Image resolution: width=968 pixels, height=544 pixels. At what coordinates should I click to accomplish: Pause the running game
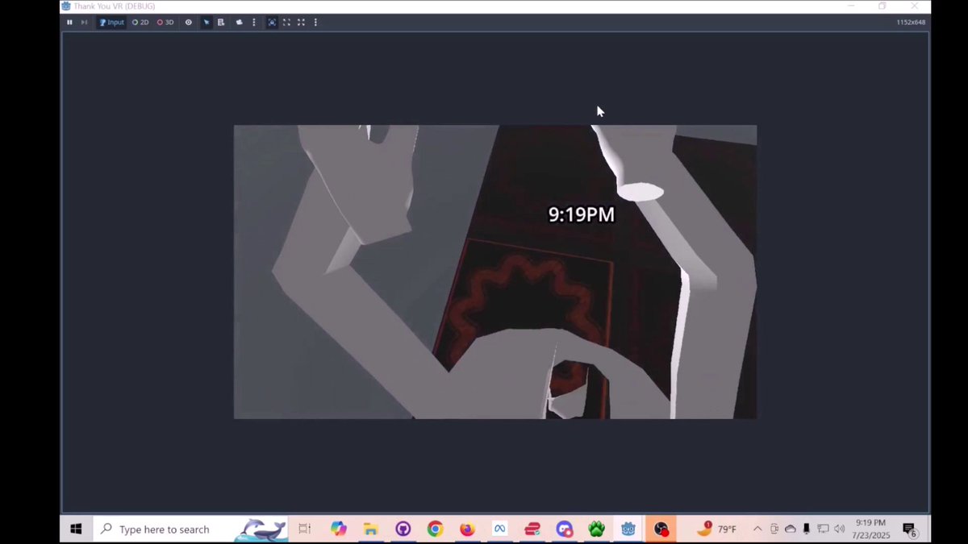[69, 22]
